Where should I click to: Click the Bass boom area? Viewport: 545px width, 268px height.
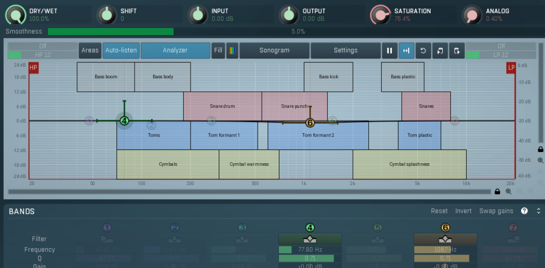click(x=106, y=77)
